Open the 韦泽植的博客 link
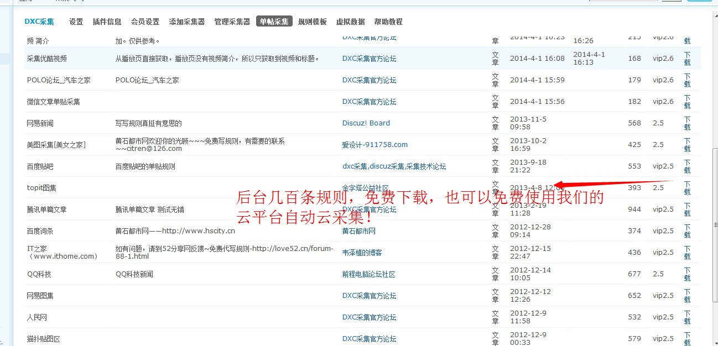The image size is (718, 346). [x=362, y=253]
